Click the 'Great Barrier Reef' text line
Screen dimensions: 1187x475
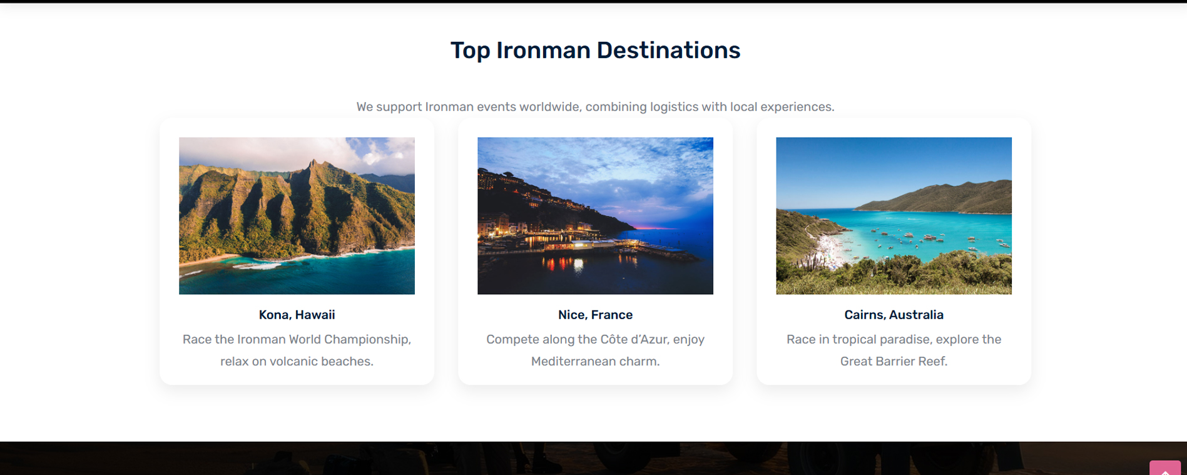coord(894,361)
